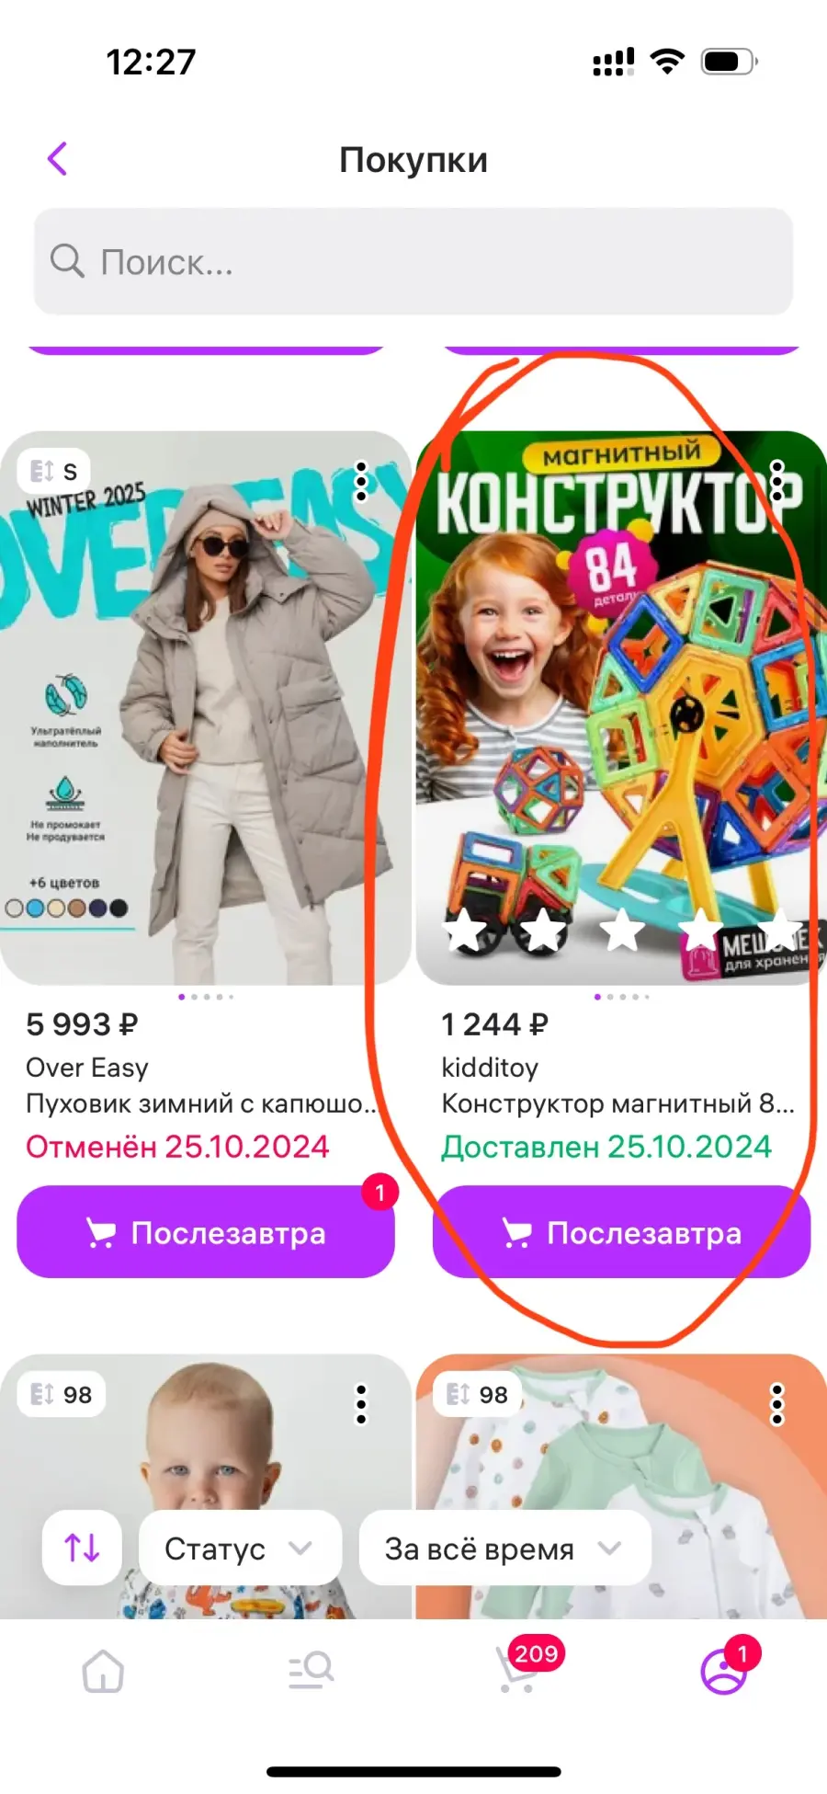Open Пуховик зимний с капюшоном product title
The height and width of the screenshot is (1794, 827).
point(201,1103)
